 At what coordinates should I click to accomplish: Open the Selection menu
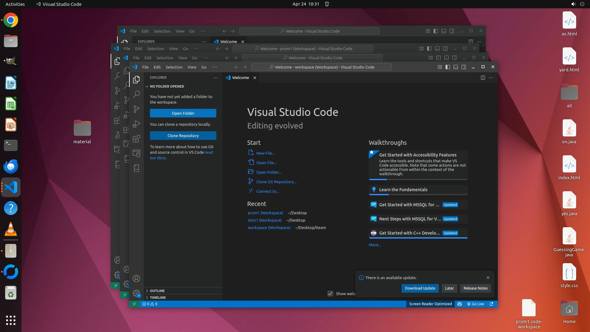(174, 67)
